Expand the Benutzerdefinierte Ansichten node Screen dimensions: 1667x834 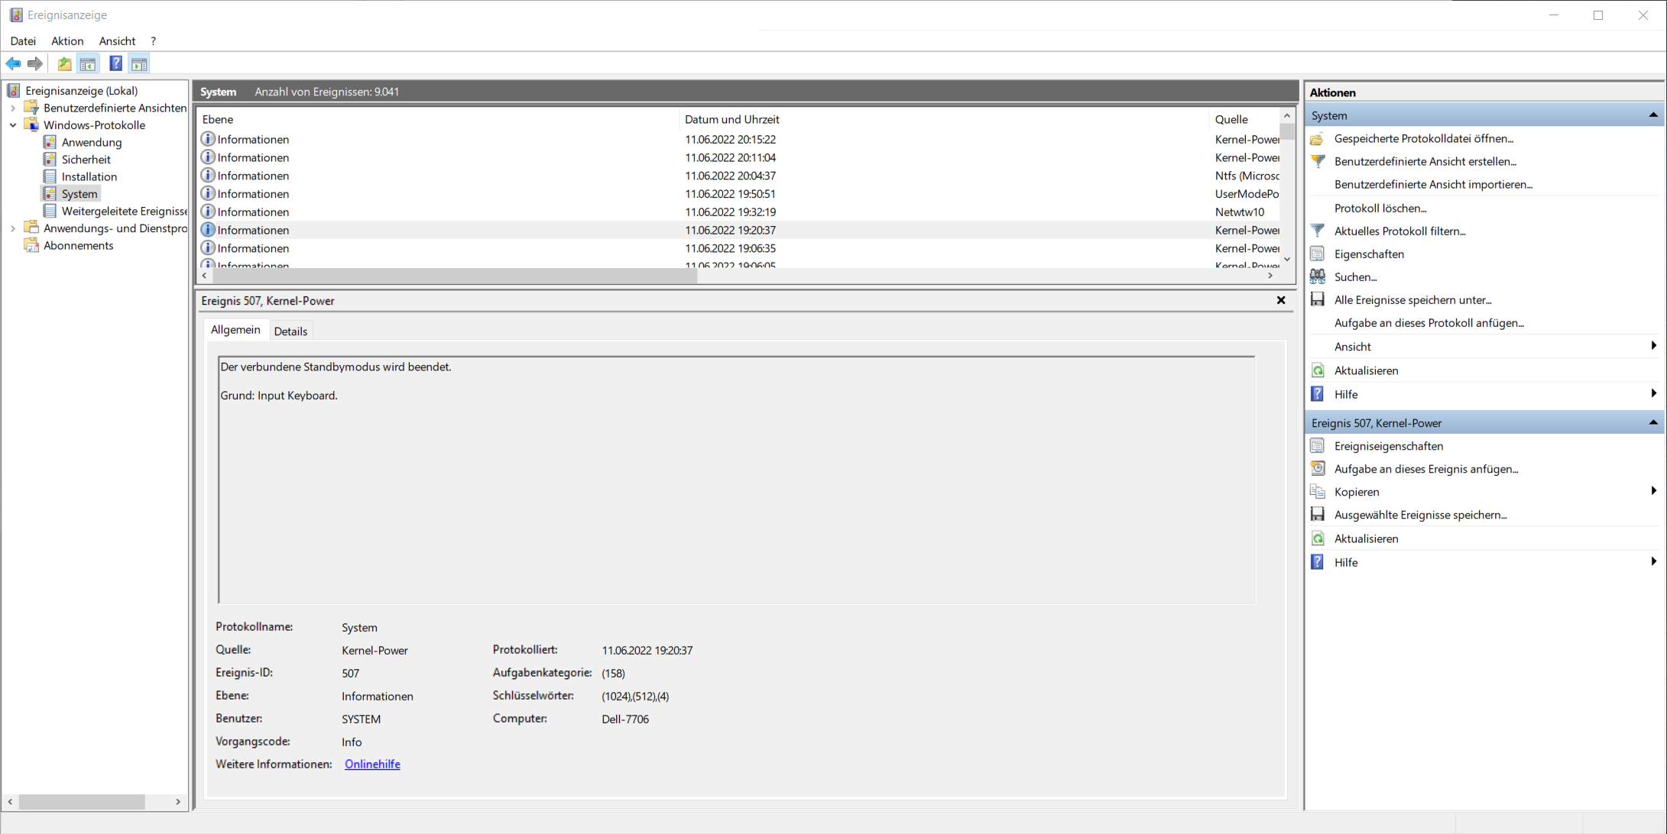(x=13, y=108)
